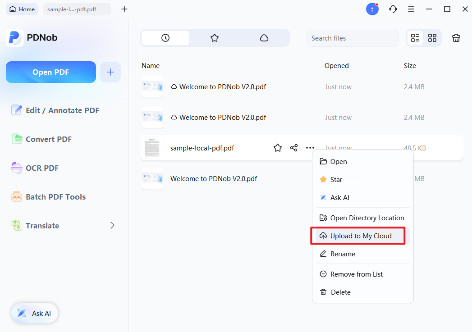Choose Open from context menu
472x332 pixels.
(363, 161)
